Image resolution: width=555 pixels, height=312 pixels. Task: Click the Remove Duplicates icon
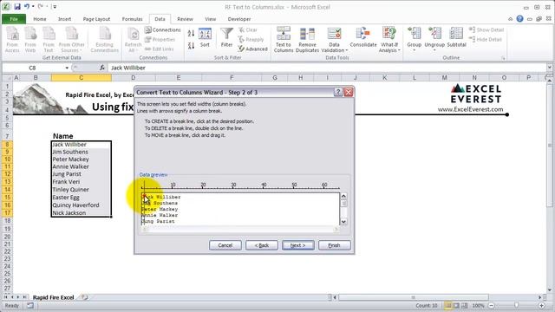click(307, 40)
